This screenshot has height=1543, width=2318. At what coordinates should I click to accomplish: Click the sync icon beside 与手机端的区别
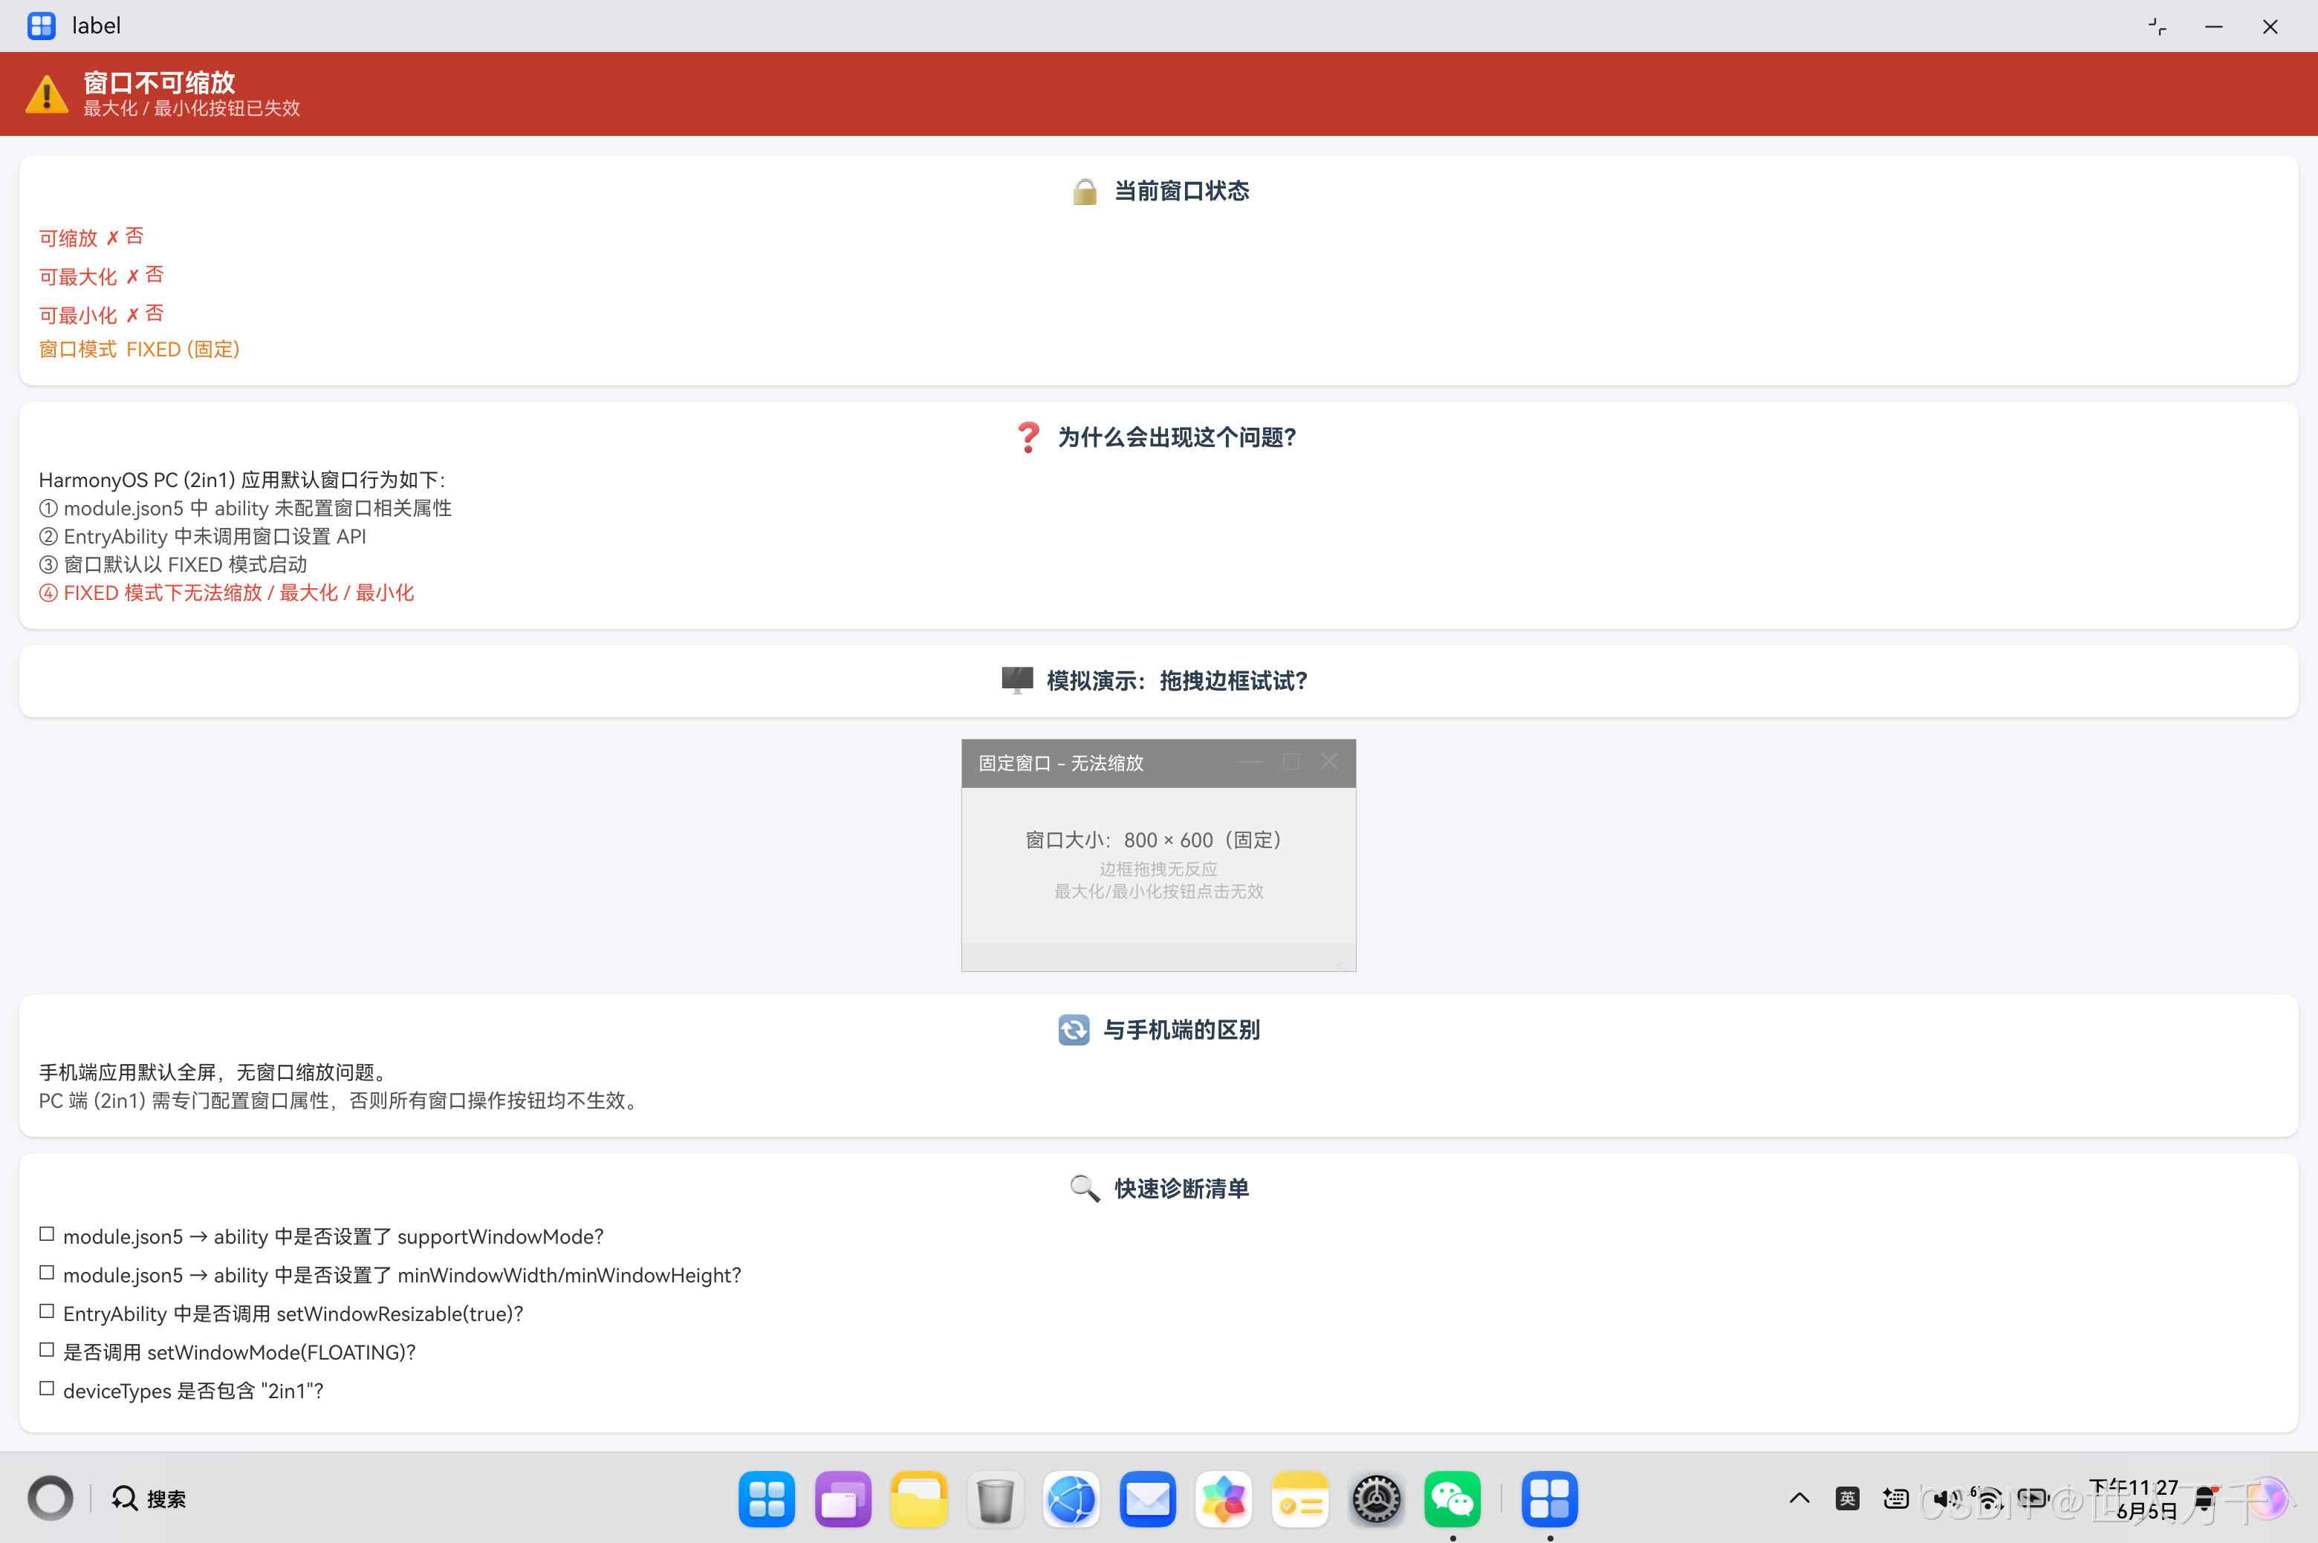click(1074, 1031)
